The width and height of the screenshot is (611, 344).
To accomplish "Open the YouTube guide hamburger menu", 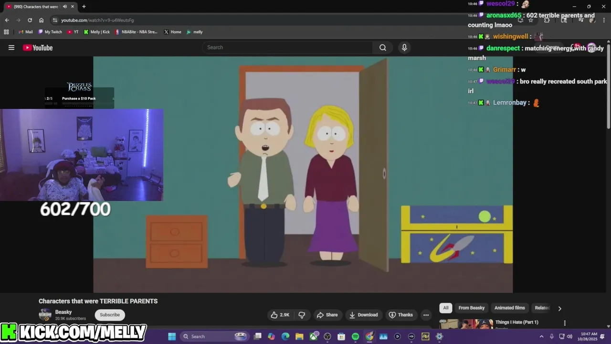I will click(x=11, y=47).
